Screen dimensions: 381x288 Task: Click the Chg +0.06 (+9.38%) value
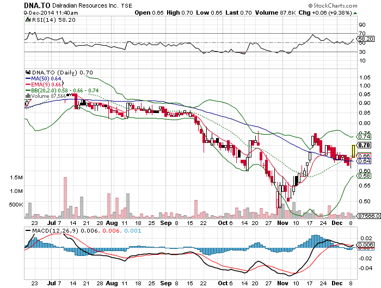[x=325, y=12]
